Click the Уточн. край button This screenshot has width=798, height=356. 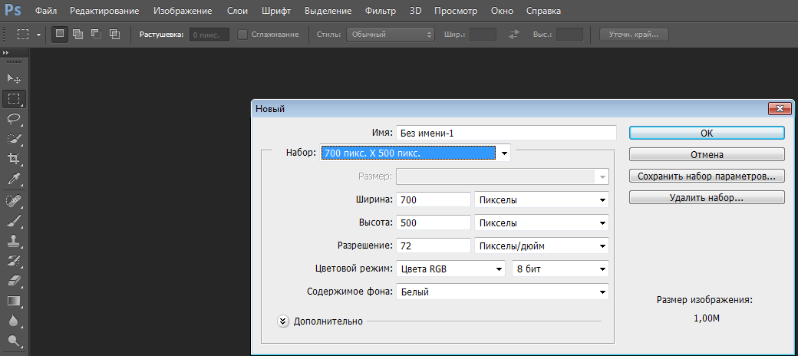(x=634, y=35)
